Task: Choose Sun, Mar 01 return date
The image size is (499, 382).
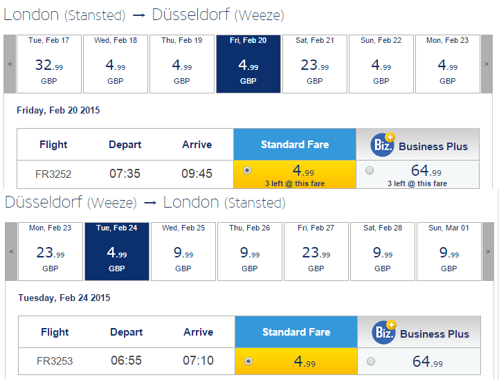Action: click(448, 251)
